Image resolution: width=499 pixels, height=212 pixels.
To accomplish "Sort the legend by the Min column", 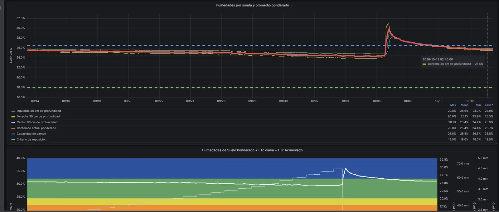I will click(x=478, y=105).
